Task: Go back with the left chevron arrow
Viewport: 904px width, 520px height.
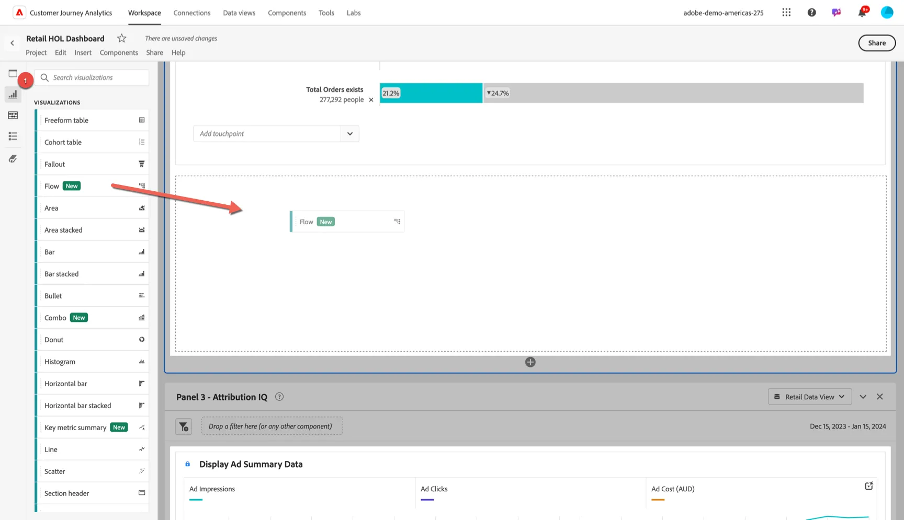Action: click(x=12, y=43)
